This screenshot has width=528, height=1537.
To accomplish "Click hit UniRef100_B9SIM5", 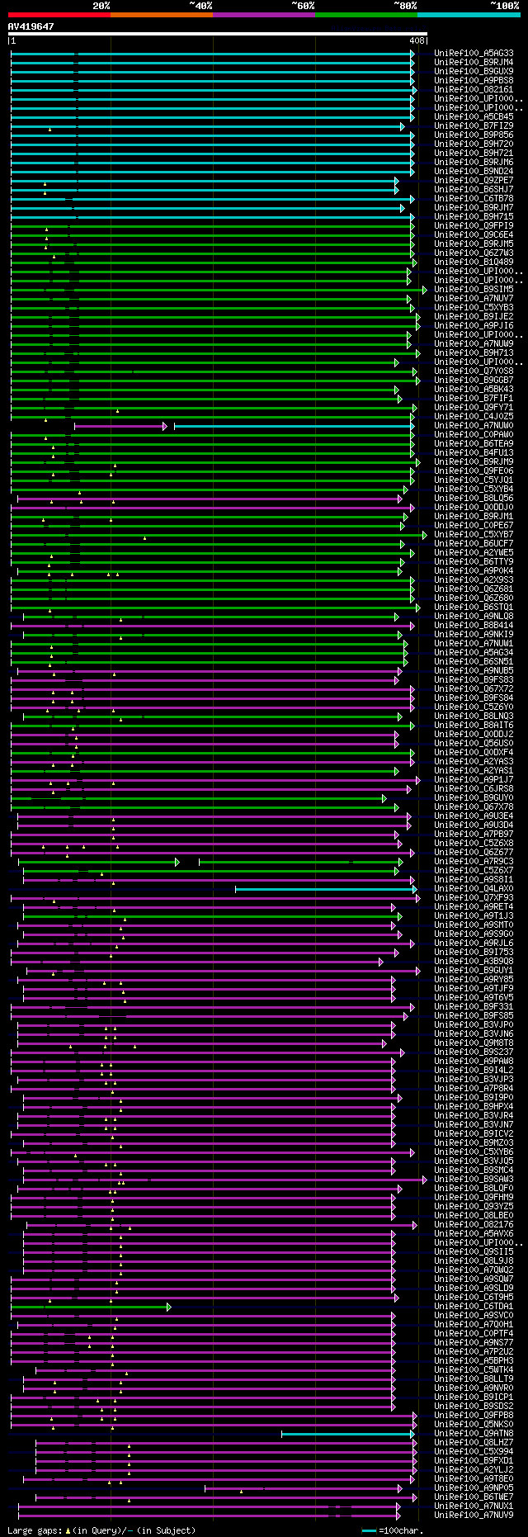I will [x=474, y=290].
